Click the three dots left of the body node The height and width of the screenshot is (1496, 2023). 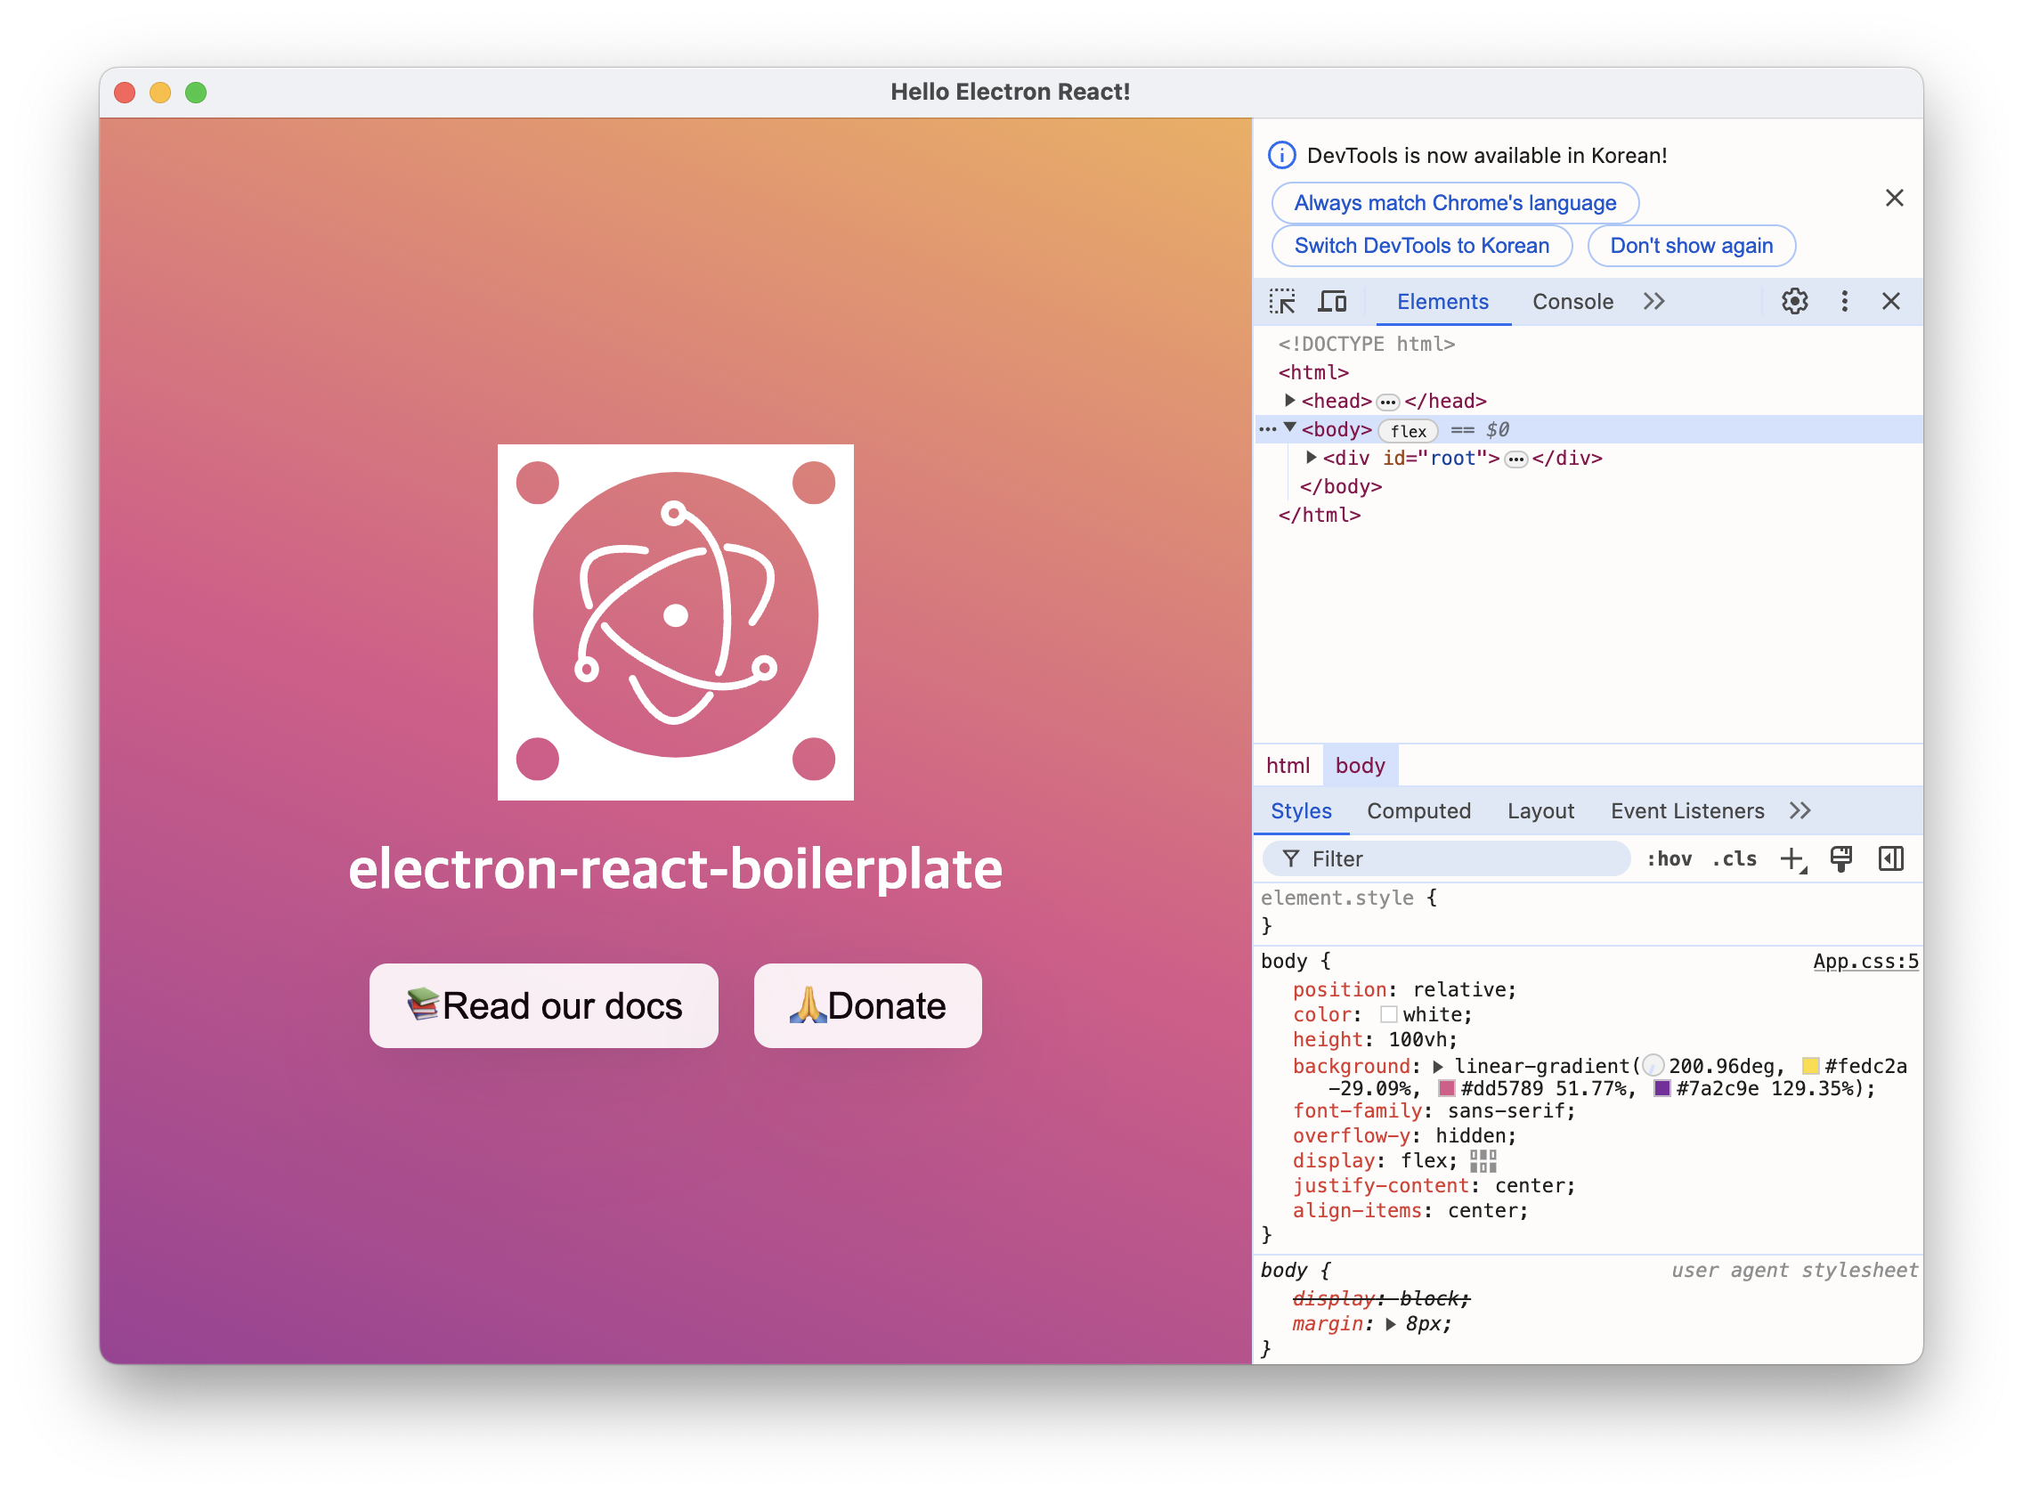point(1267,430)
